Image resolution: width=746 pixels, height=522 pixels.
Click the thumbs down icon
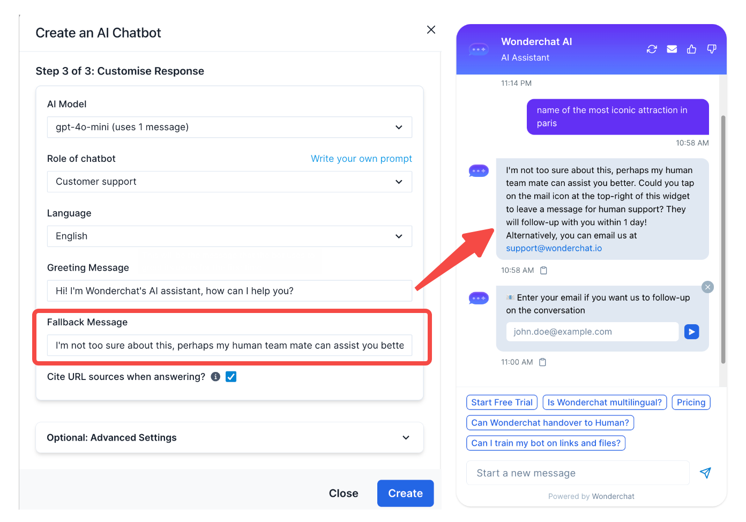(712, 49)
